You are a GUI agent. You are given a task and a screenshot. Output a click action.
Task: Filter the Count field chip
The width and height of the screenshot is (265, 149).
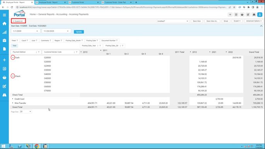(x=27, y=41)
